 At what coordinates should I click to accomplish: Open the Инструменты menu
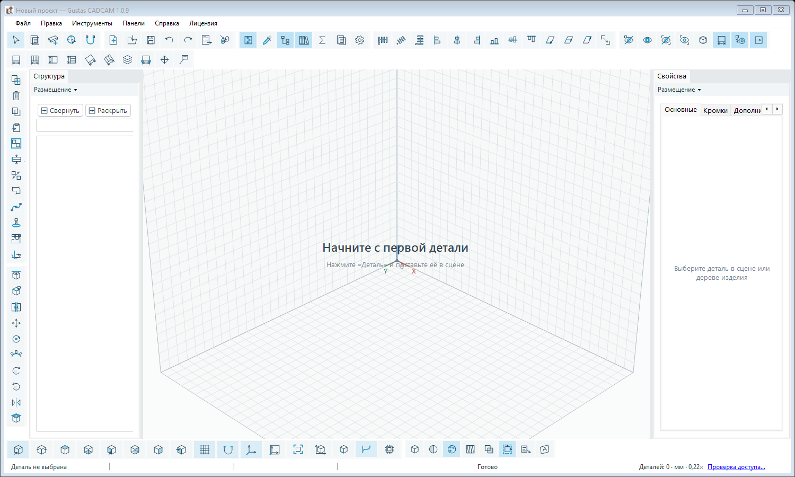point(92,23)
